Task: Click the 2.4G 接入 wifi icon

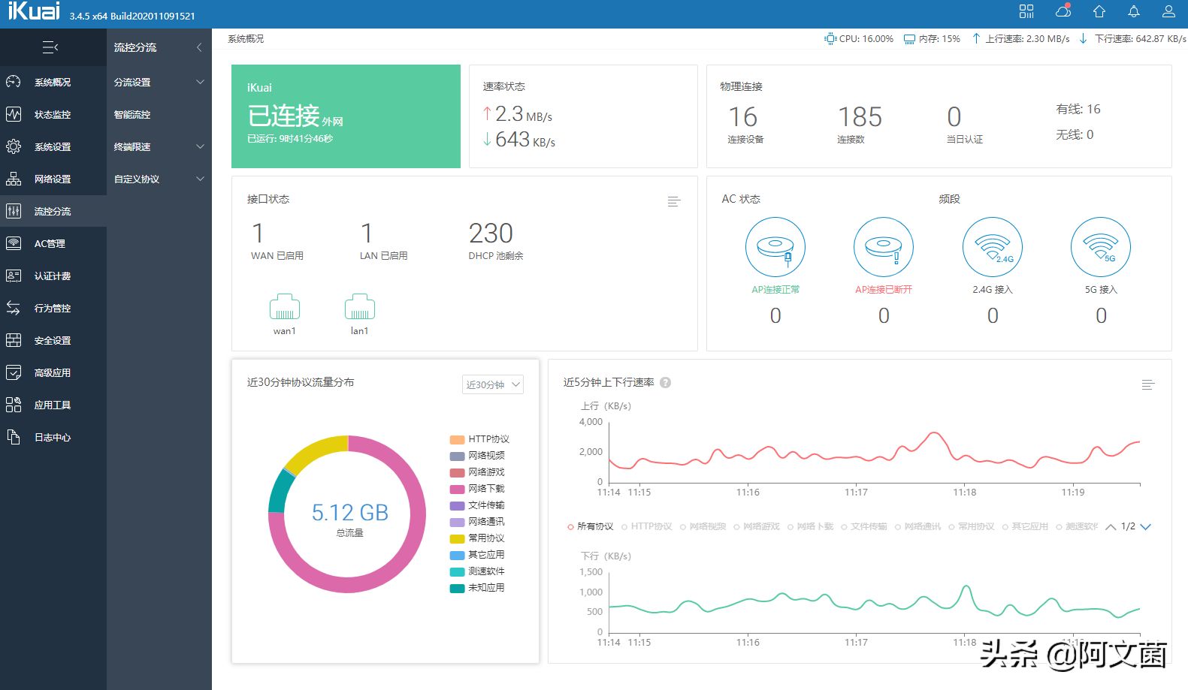Action: [x=993, y=247]
